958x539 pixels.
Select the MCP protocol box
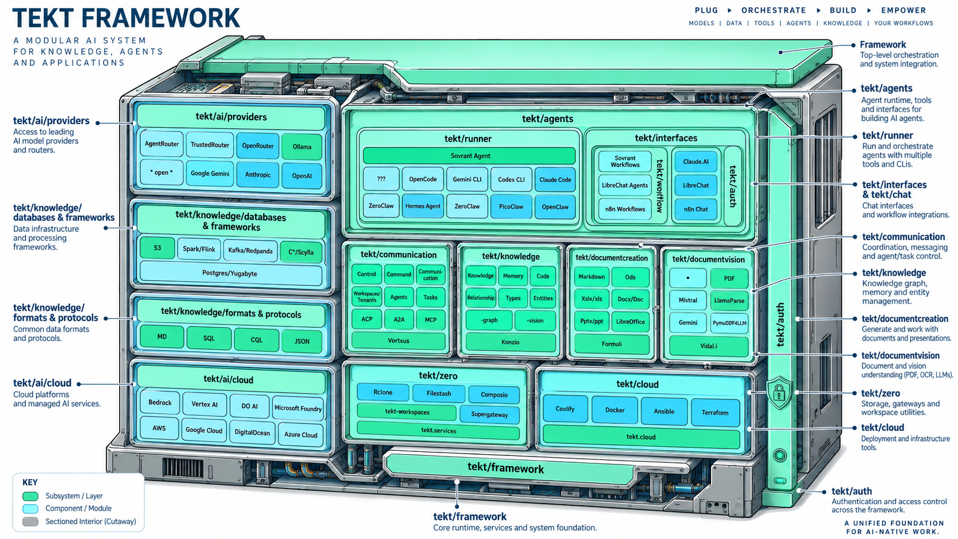(x=430, y=320)
